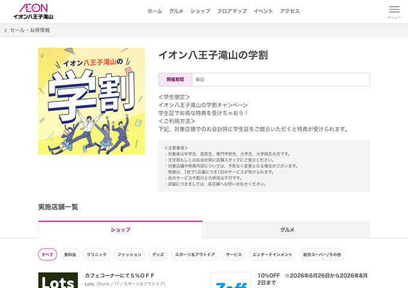Click the 開催期間 label
The height and width of the screenshot is (288, 408).
tap(175, 80)
